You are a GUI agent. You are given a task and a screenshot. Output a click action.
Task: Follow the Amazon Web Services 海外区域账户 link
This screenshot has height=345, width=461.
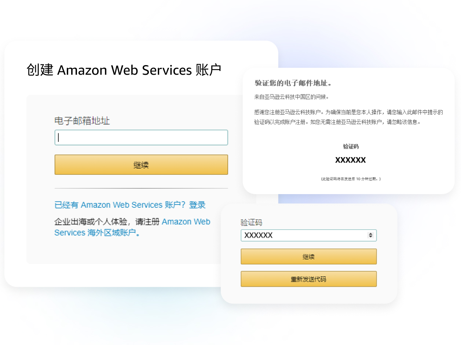(x=132, y=227)
